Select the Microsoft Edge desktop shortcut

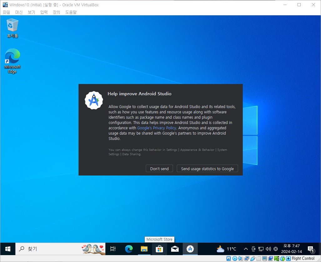click(12, 61)
